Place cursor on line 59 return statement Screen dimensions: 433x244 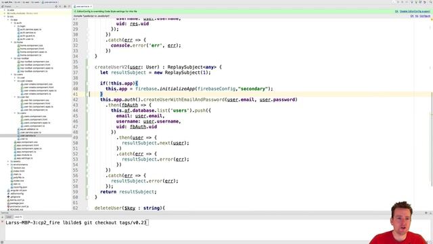click(x=129, y=192)
